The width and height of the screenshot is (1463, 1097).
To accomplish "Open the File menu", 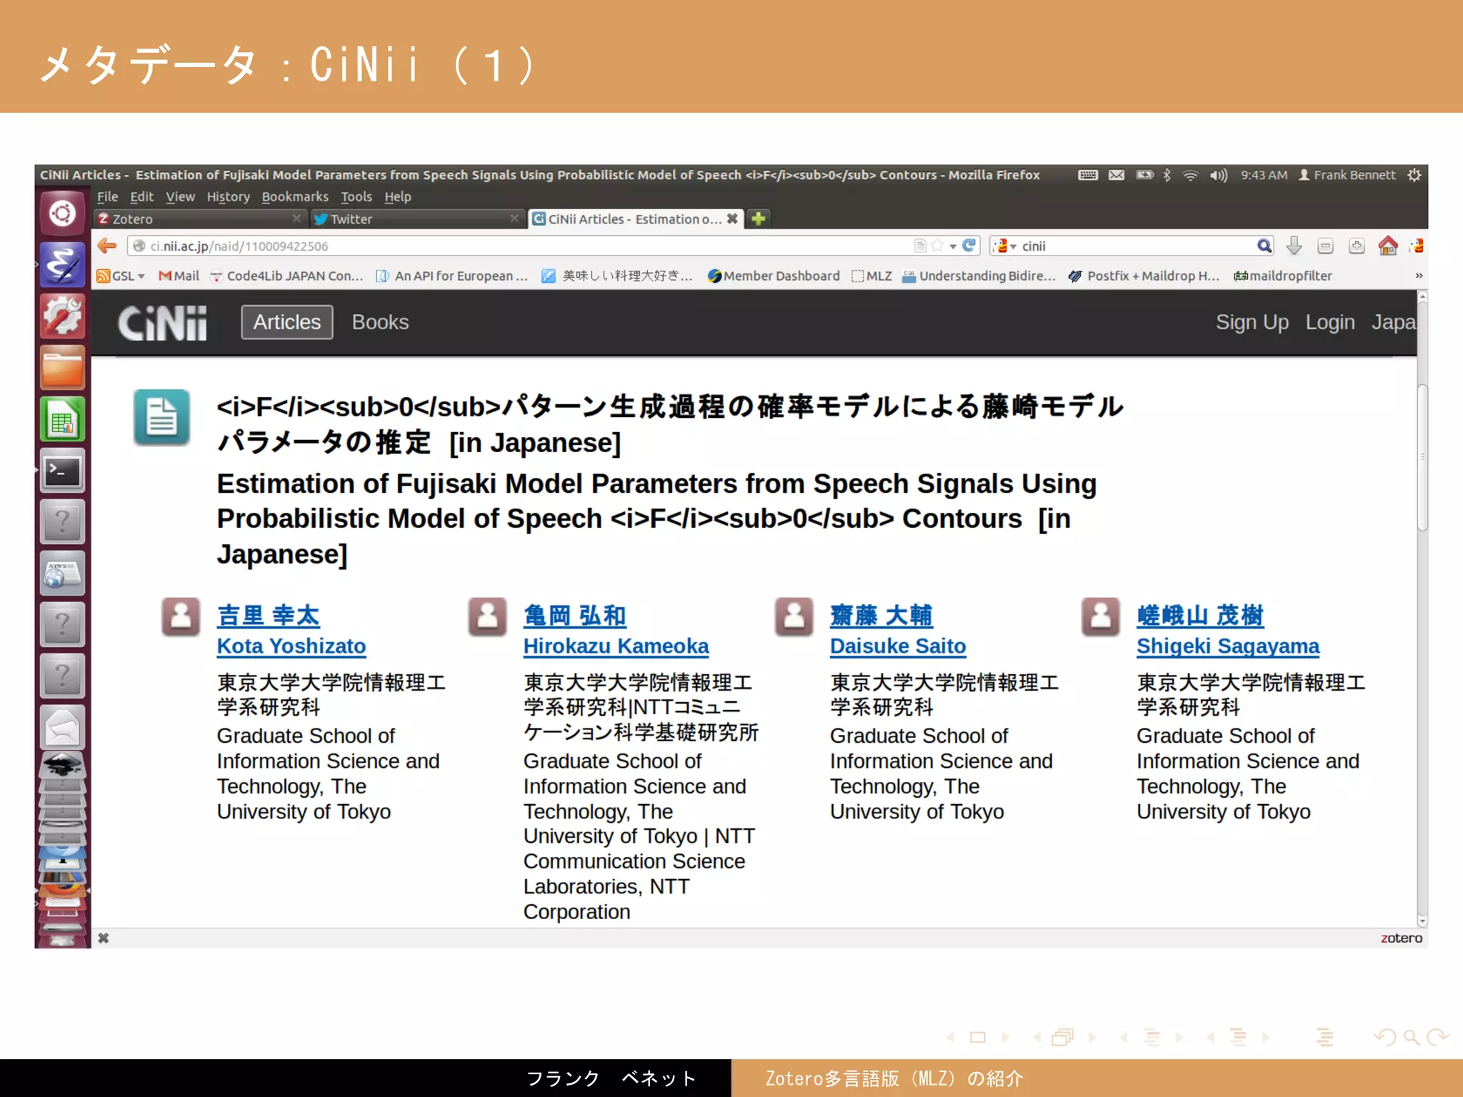I will tap(107, 196).
